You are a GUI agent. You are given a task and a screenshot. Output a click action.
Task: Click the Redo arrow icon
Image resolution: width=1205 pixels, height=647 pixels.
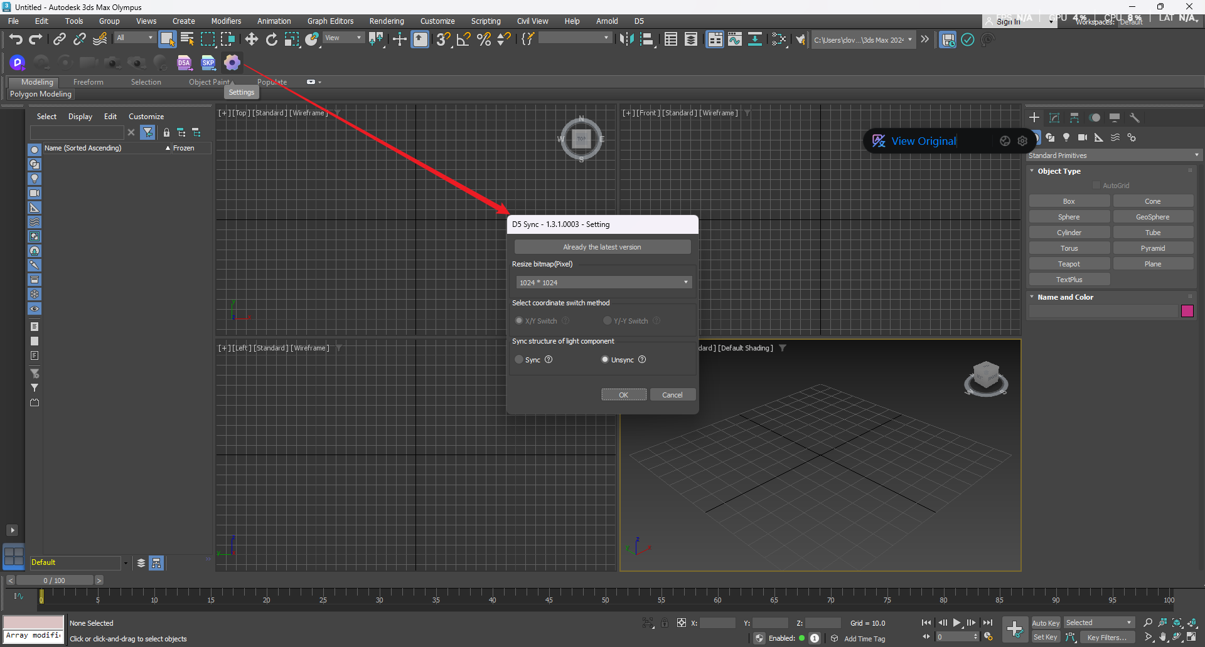36,39
